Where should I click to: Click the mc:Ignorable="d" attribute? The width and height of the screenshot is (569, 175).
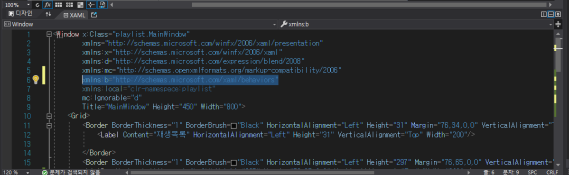click(112, 98)
